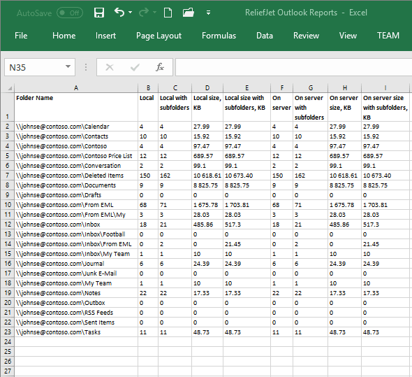Click the Undo arrow icon
The width and height of the screenshot is (412, 377).
pos(119,12)
